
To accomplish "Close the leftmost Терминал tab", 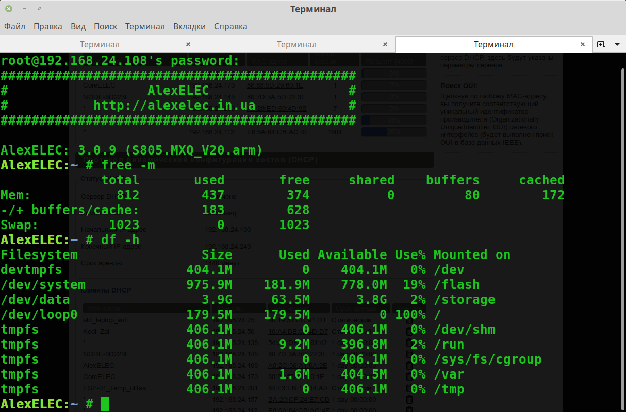I will [188, 44].
